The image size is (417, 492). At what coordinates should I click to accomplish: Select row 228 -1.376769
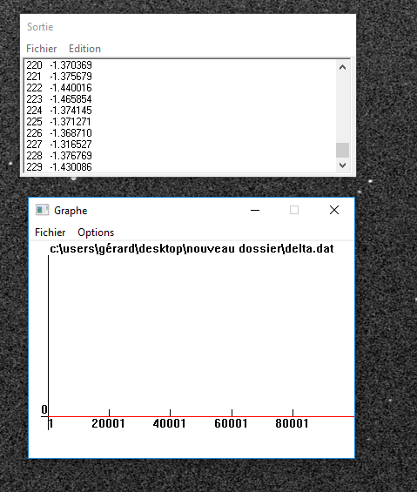[59, 155]
